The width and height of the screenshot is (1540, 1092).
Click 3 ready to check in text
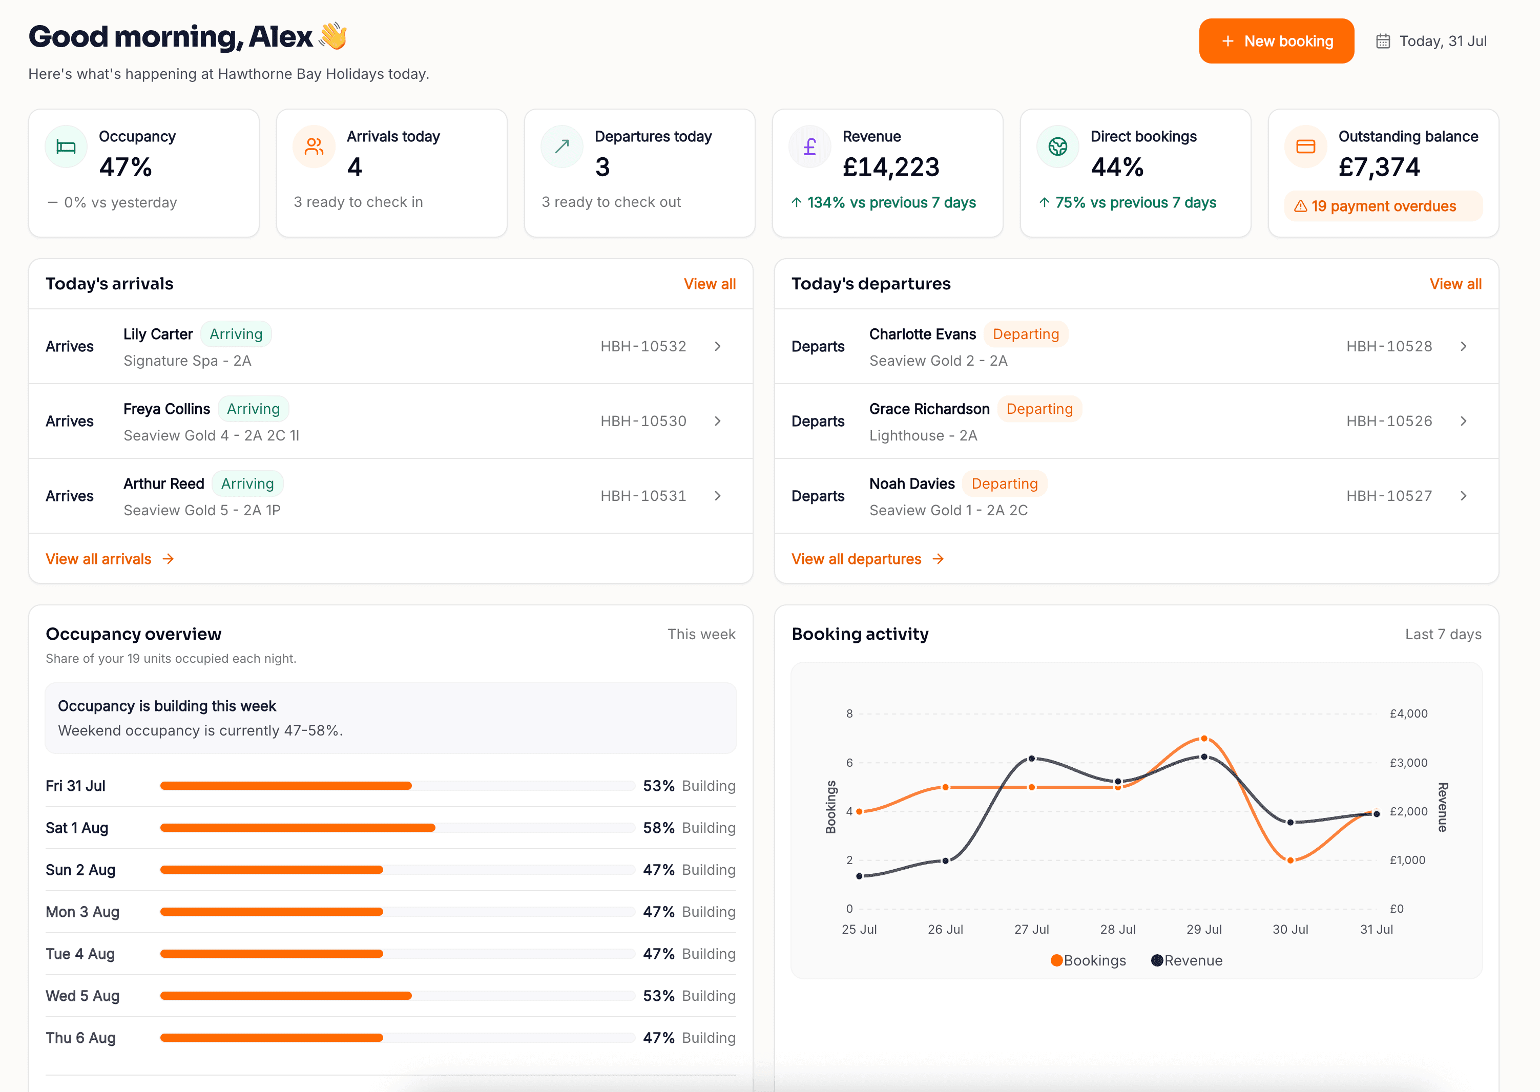coord(359,202)
